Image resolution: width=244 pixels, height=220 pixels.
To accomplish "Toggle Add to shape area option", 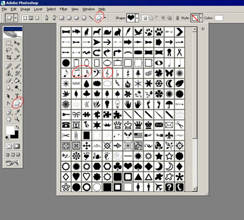I will (x=151, y=18).
